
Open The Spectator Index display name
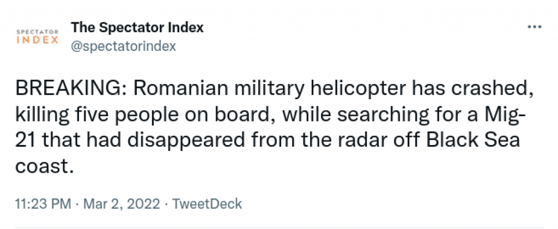coord(137,27)
